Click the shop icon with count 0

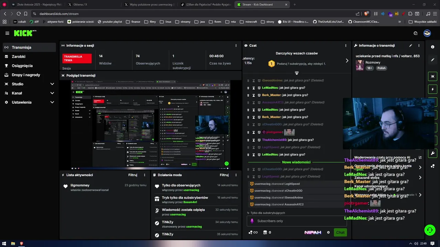click(267, 232)
